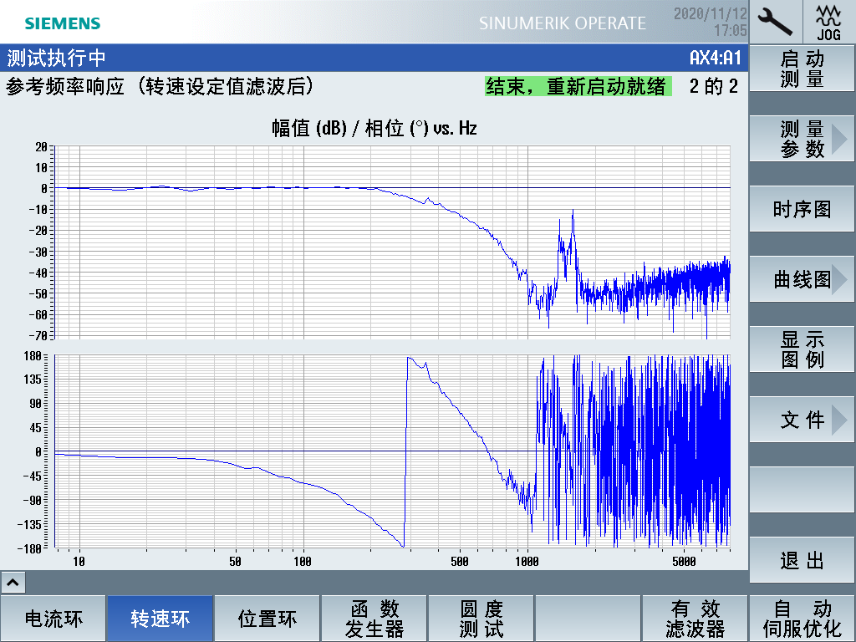Expand the 文件 submenu
The height and width of the screenshot is (642, 856).
coord(802,420)
